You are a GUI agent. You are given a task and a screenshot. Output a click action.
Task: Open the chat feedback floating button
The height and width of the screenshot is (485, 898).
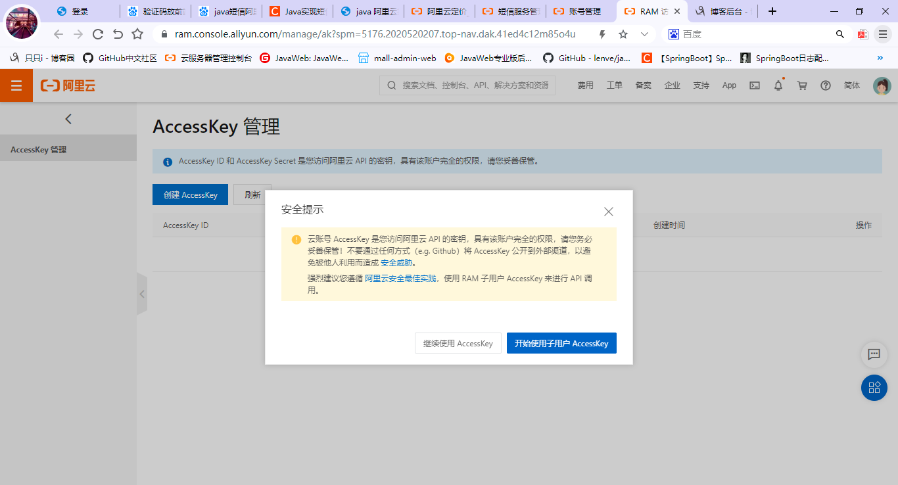click(x=874, y=354)
